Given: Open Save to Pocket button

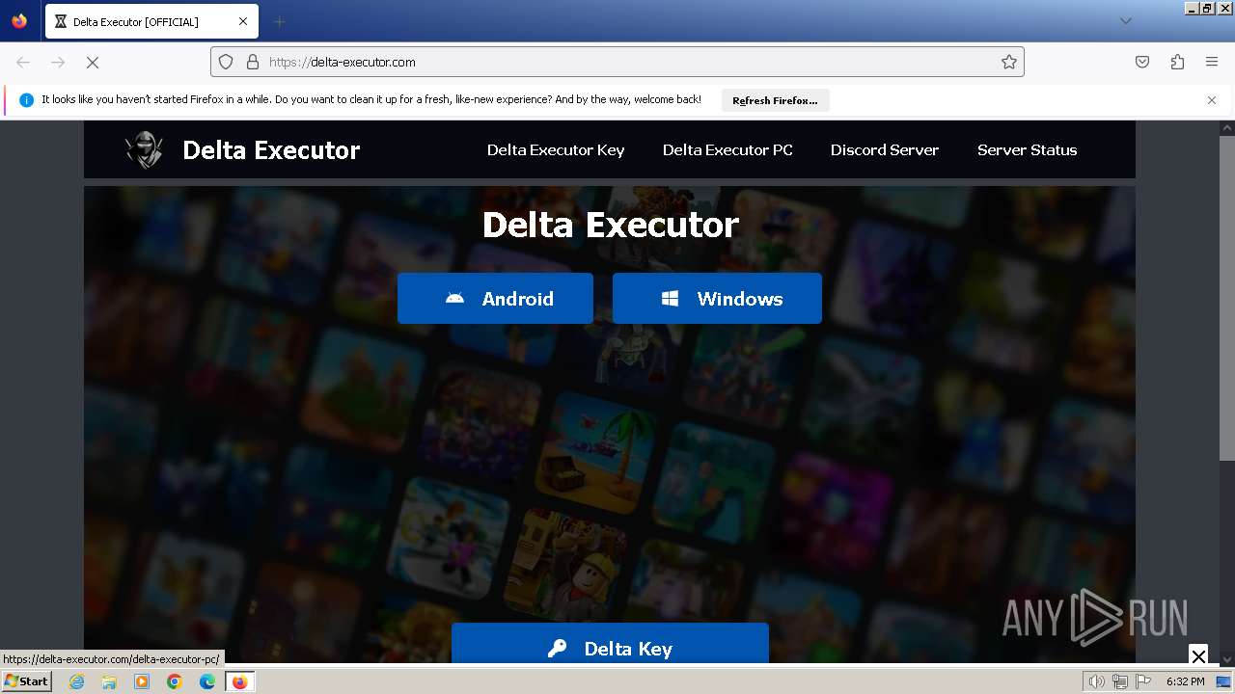Looking at the screenshot, I should pyautogui.click(x=1142, y=62).
